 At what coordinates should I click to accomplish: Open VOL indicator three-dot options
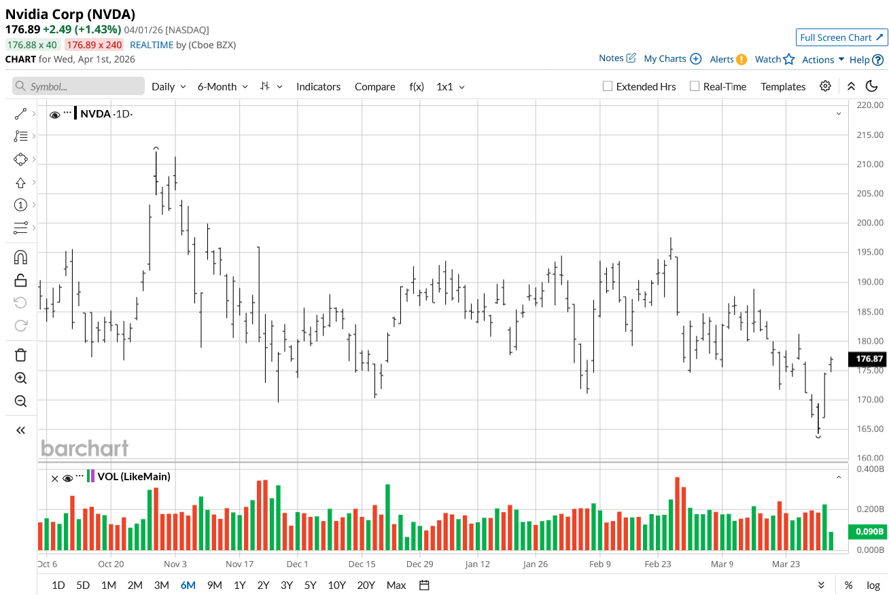click(80, 476)
